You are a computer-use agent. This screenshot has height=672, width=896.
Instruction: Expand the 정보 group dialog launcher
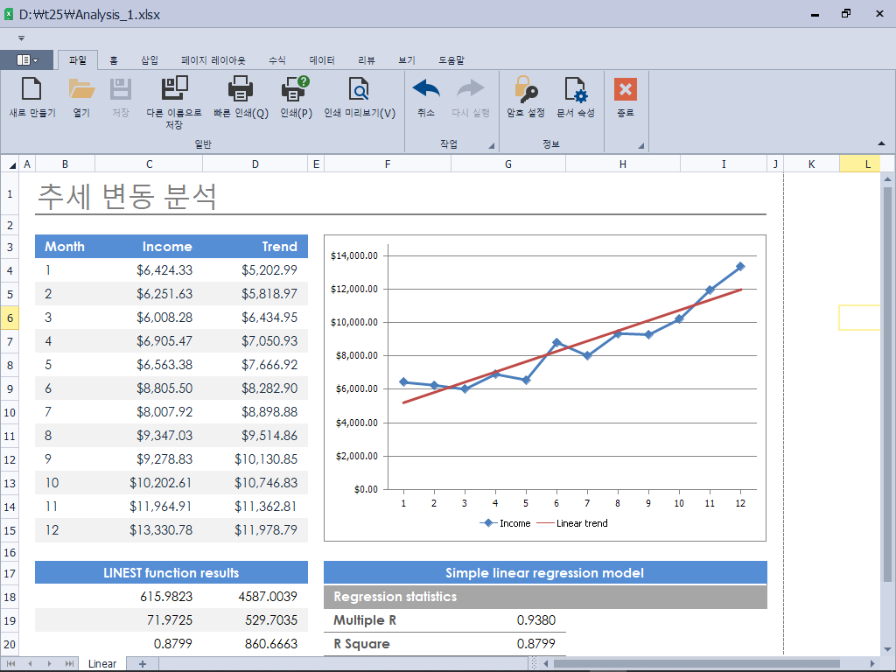pos(640,146)
